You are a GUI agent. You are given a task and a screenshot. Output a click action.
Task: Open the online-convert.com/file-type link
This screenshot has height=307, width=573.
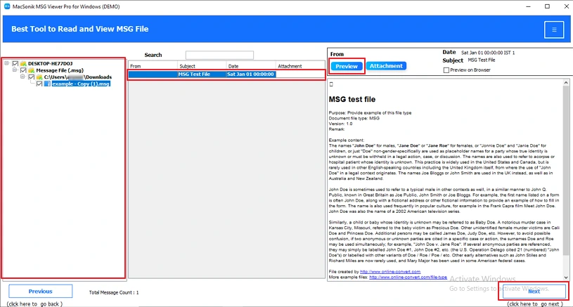pos(408,277)
